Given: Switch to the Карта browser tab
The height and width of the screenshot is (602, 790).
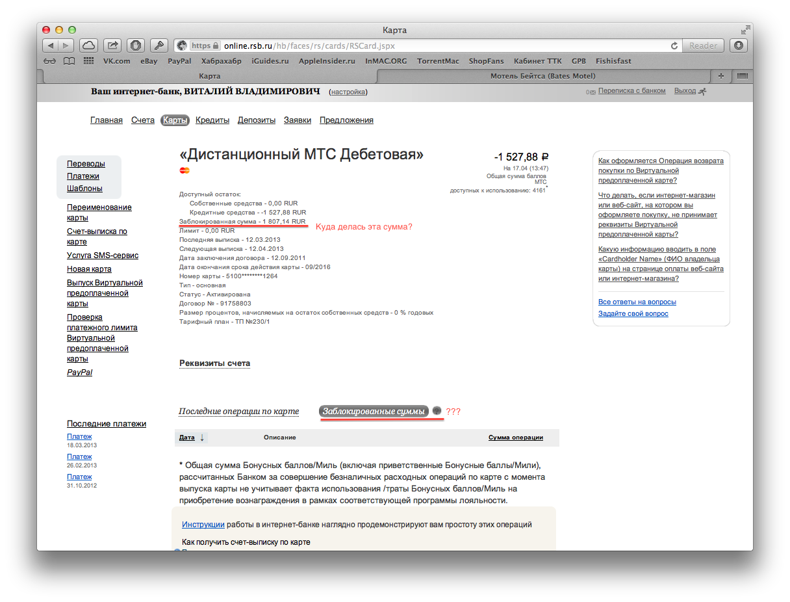Looking at the screenshot, I should (209, 76).
